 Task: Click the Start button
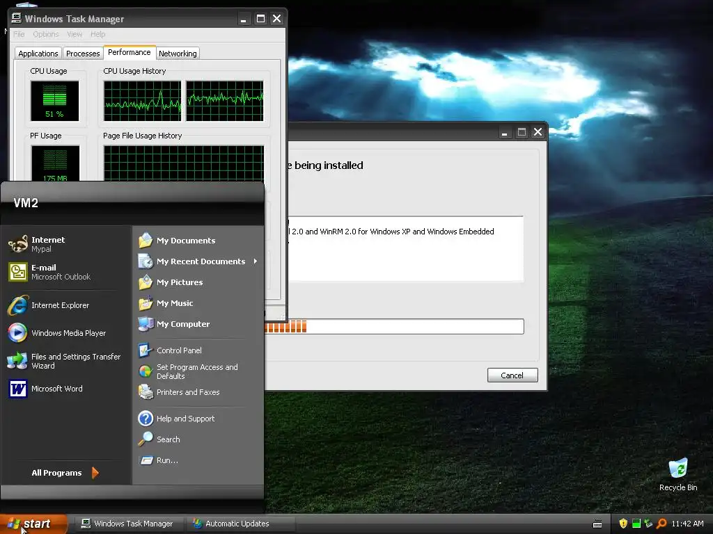[33, 524]
